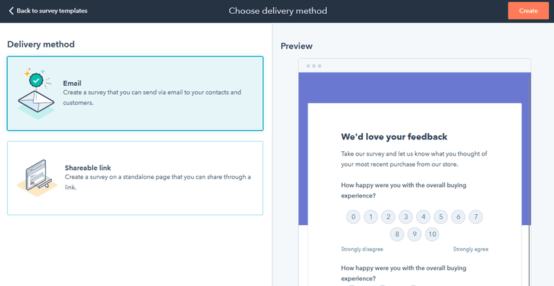Go back to survey templates
This screenshot has height=286, width=554.
[48, 11]
